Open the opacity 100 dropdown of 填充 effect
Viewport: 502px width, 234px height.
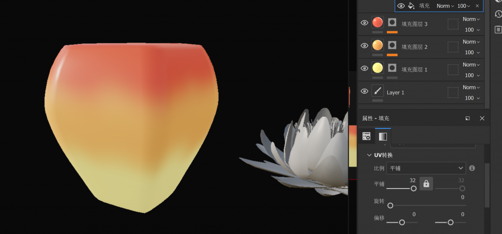[x=464, y=6]
